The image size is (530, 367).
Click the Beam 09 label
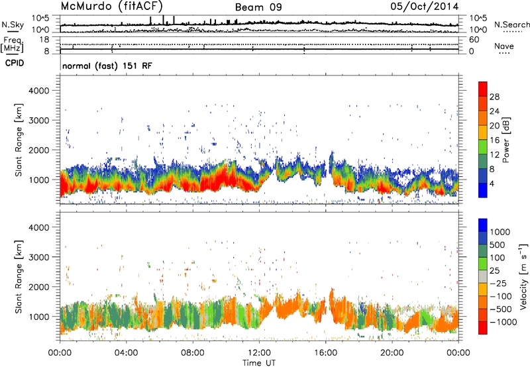(x=258, y=7)
